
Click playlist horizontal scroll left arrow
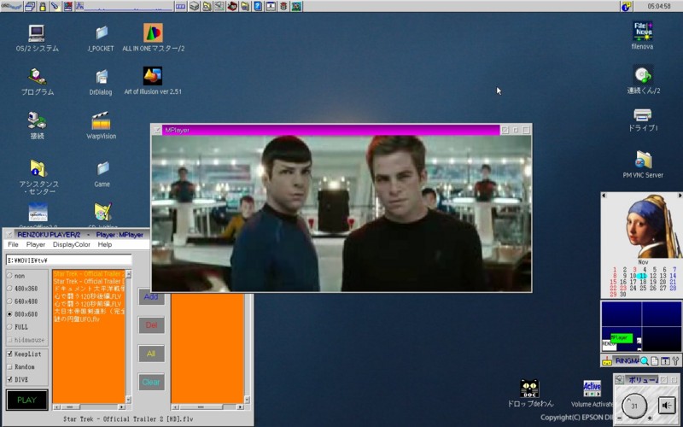coord(175,407)
